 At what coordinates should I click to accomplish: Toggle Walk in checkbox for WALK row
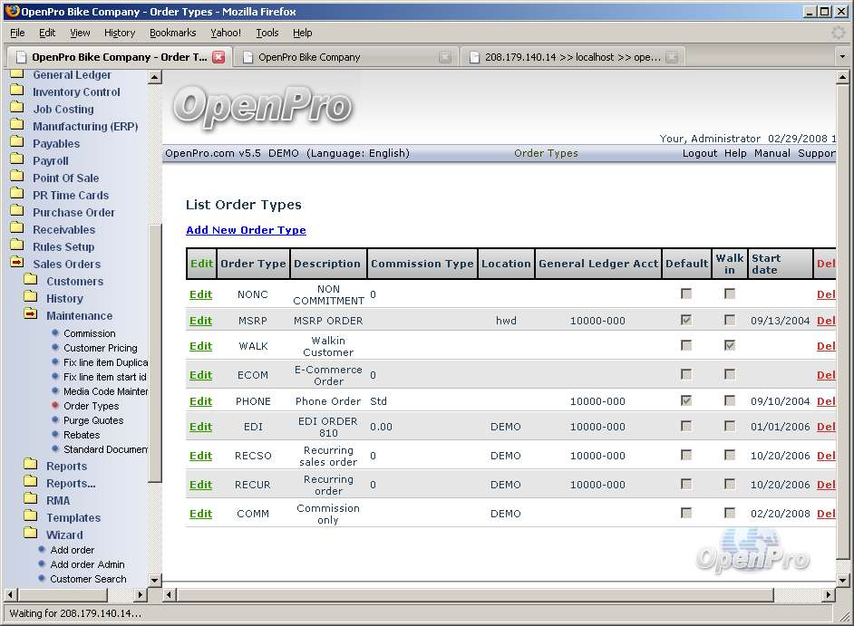coord(730,345)
